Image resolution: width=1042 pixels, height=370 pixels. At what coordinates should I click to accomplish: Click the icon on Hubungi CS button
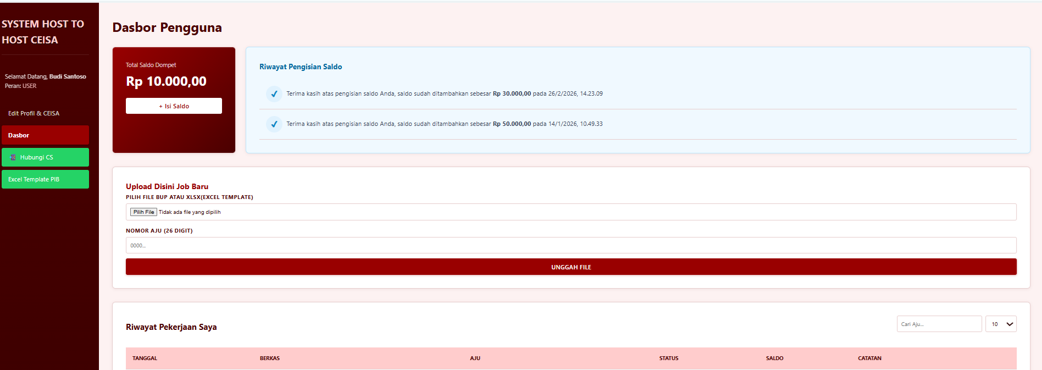13,157
